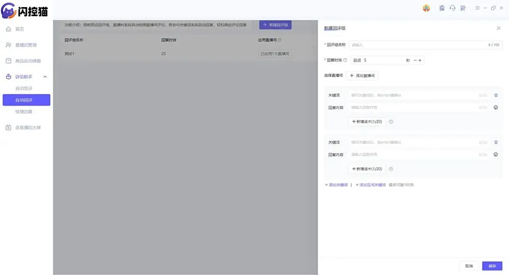Focus the upper 回复内容 input field
This screenshot has height=275, width=509.
tap(419, 108)
